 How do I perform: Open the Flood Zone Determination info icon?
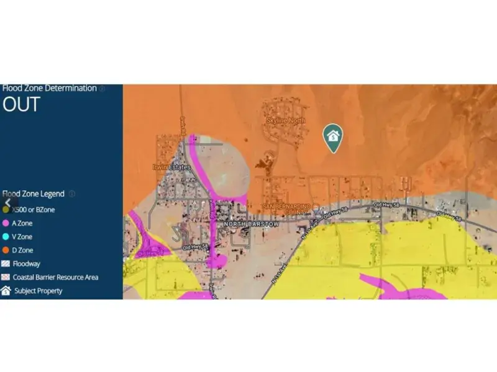[102, 89]
